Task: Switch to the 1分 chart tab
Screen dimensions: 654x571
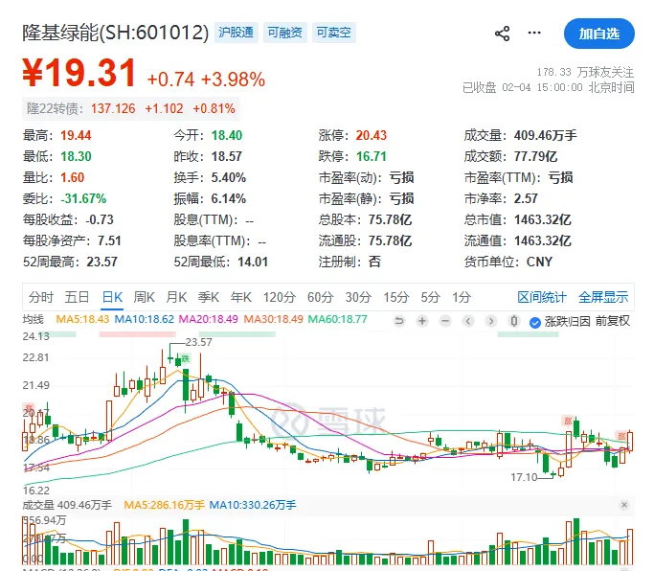Action: [462, 297]
